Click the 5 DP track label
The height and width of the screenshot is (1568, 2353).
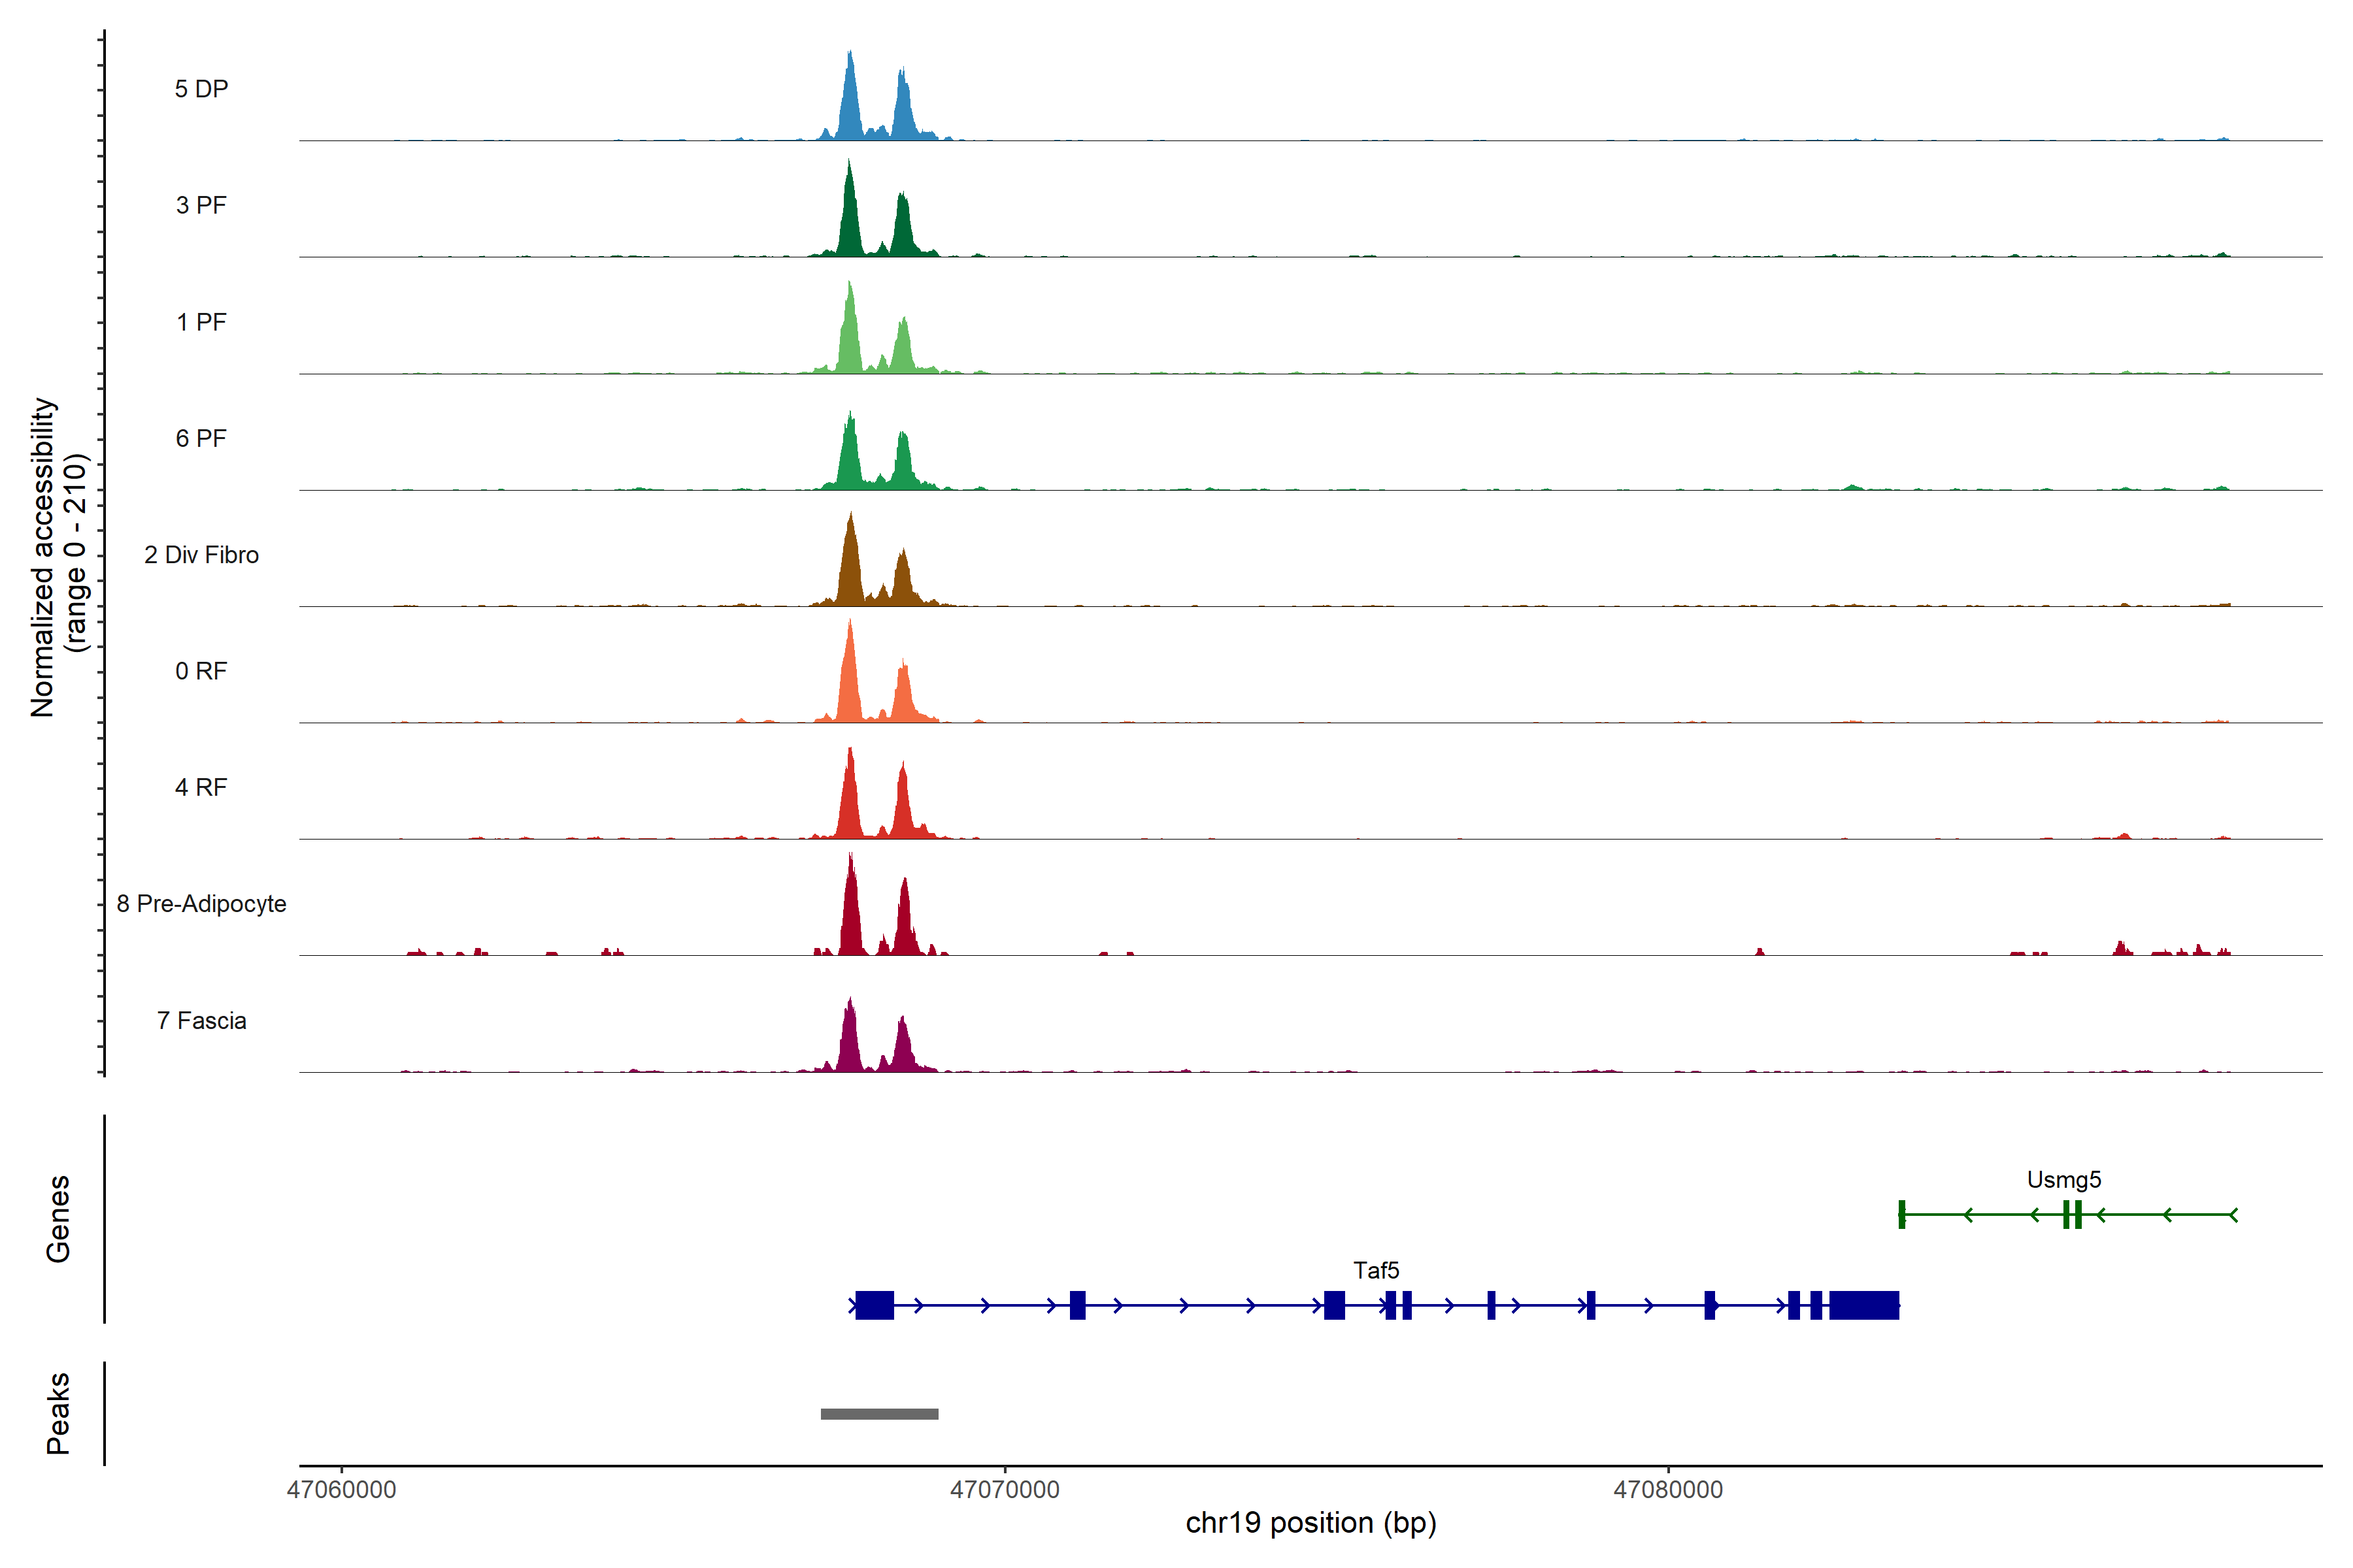pyautogui.click(x=201, y=89)
